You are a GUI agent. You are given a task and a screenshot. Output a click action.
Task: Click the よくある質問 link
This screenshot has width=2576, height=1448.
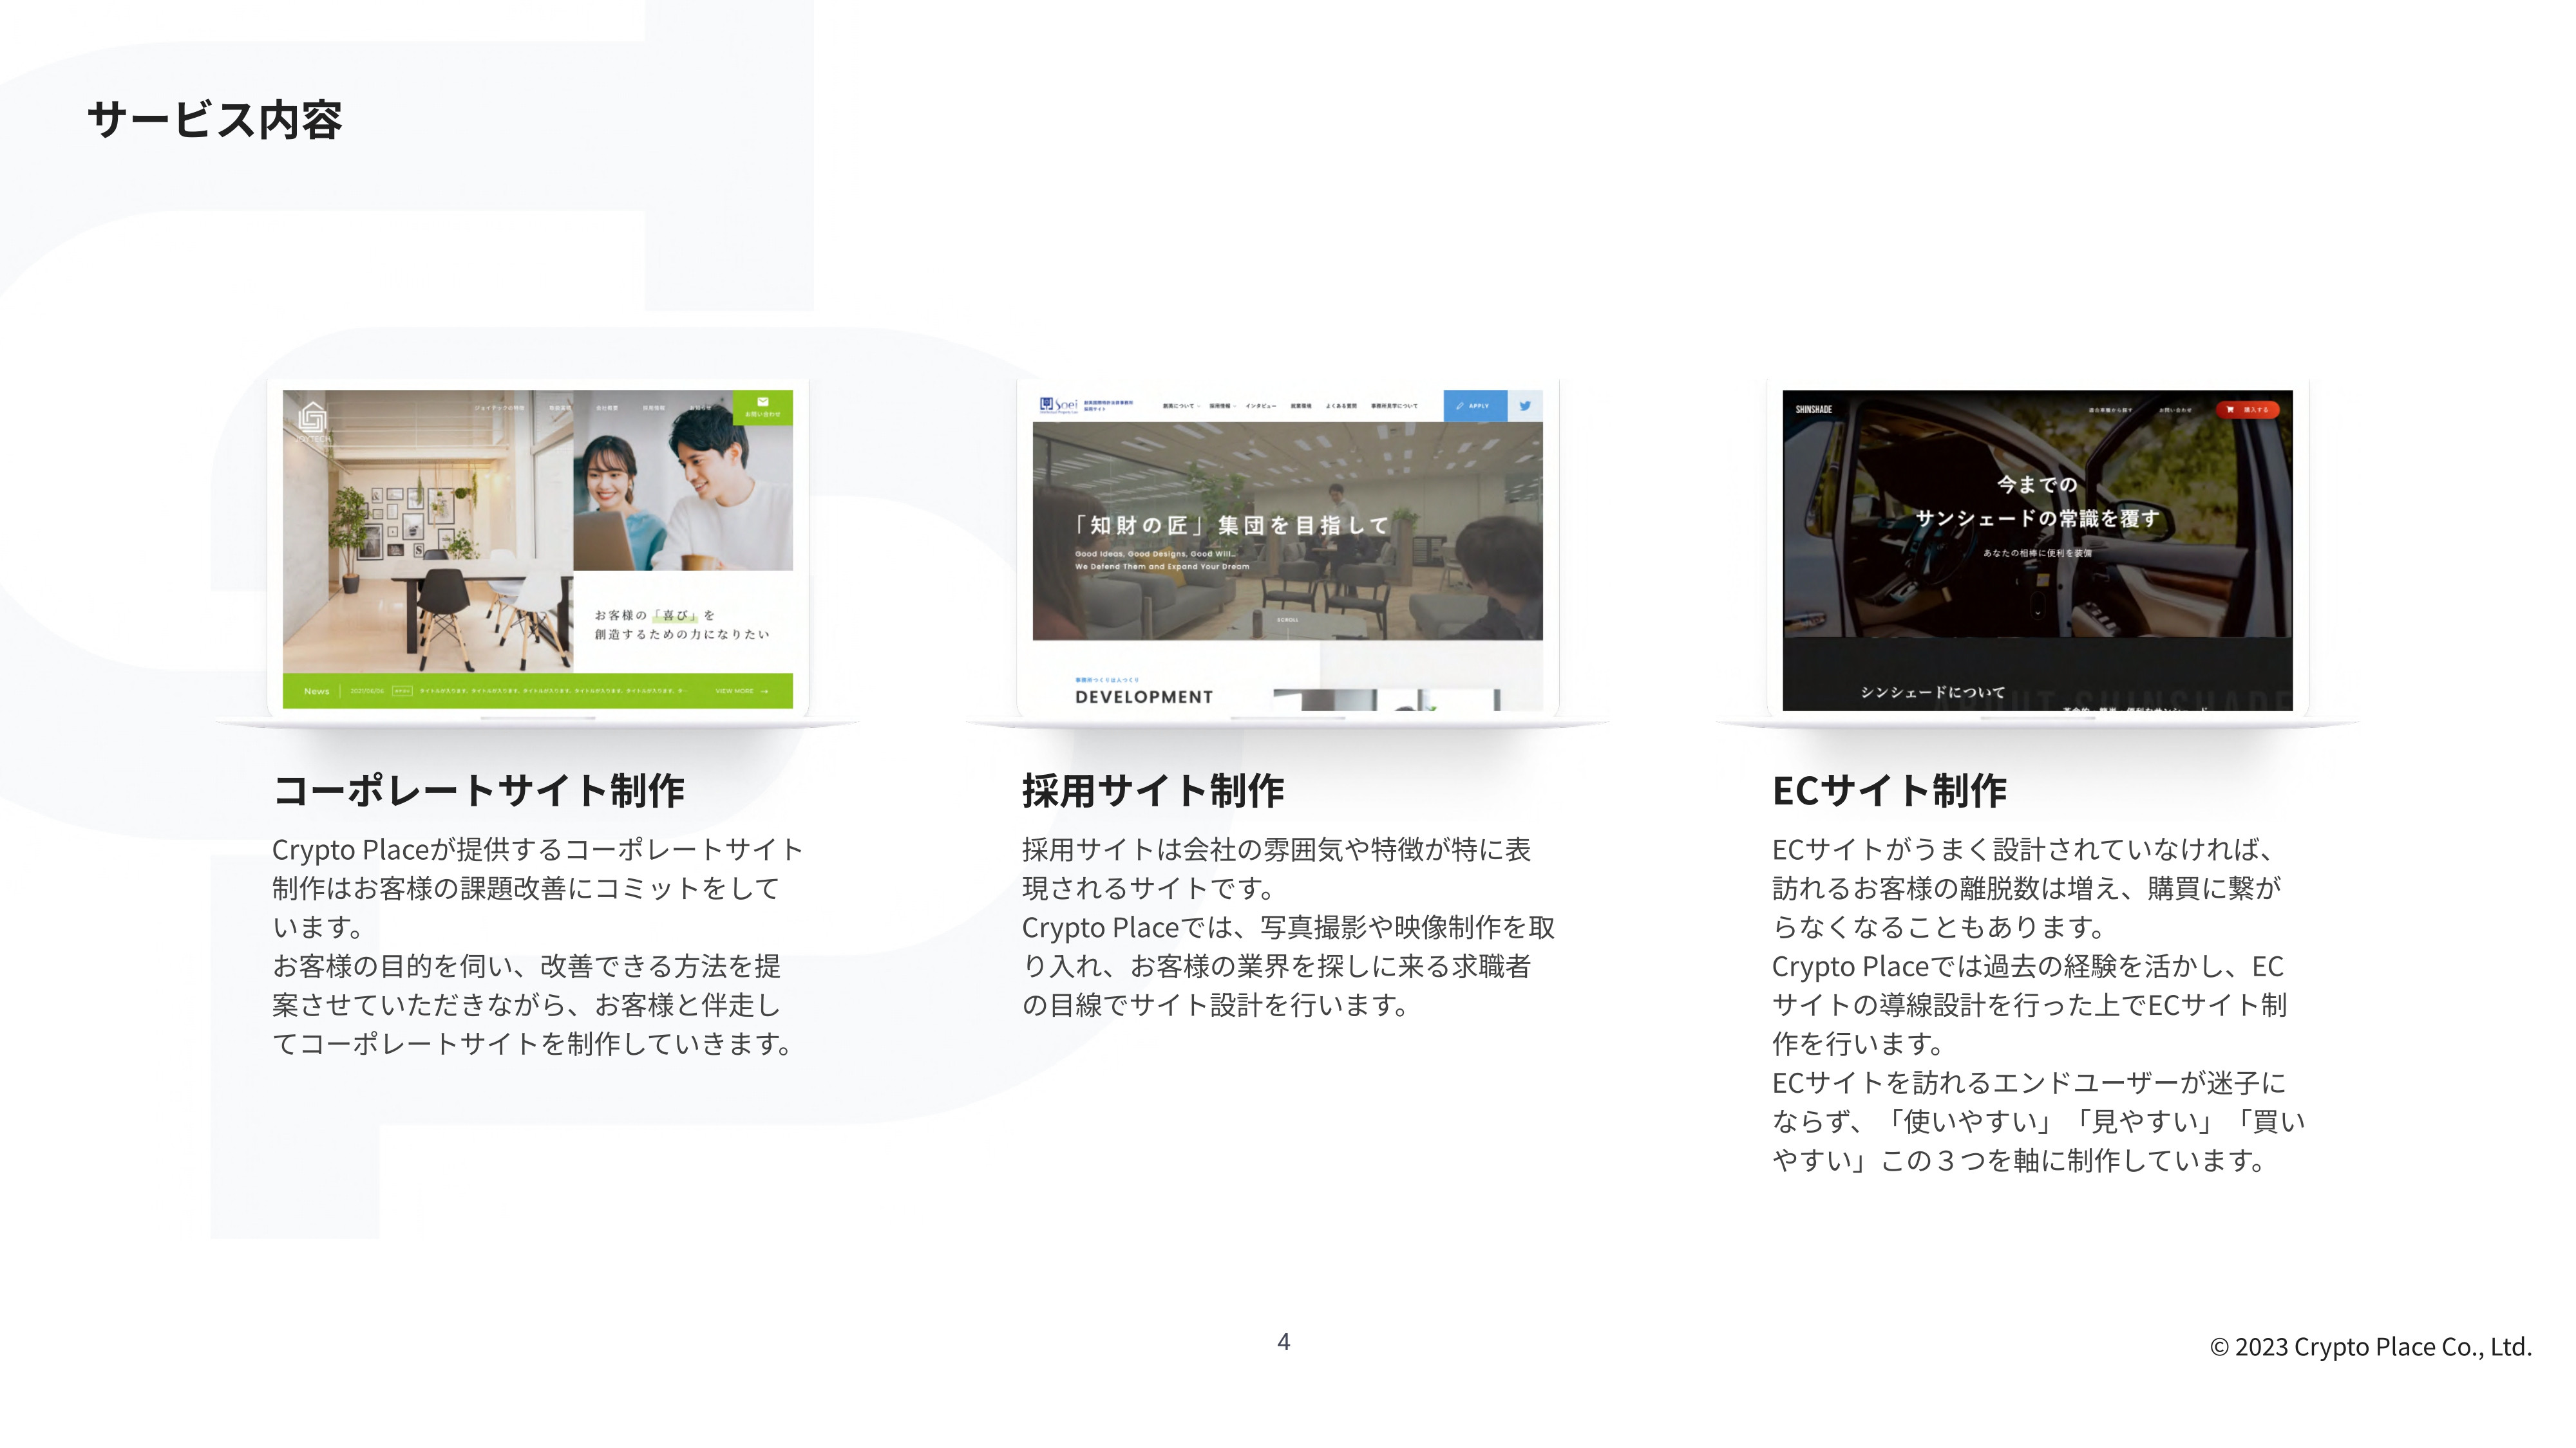tap(1342, 405)
